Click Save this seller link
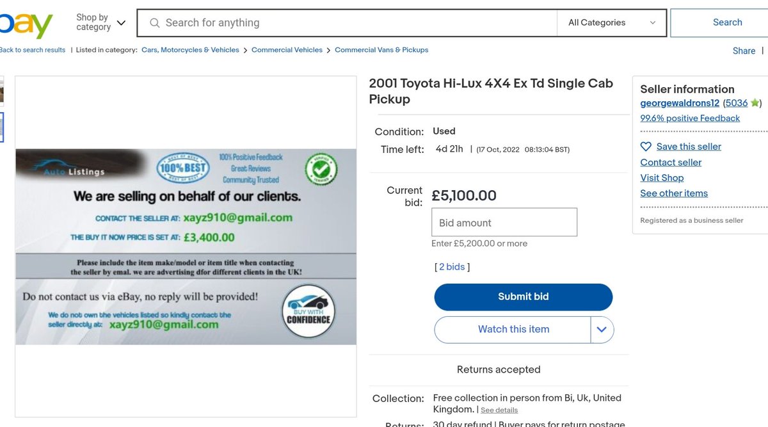This screenshot has width=768, height=427. tap(689, 147)
